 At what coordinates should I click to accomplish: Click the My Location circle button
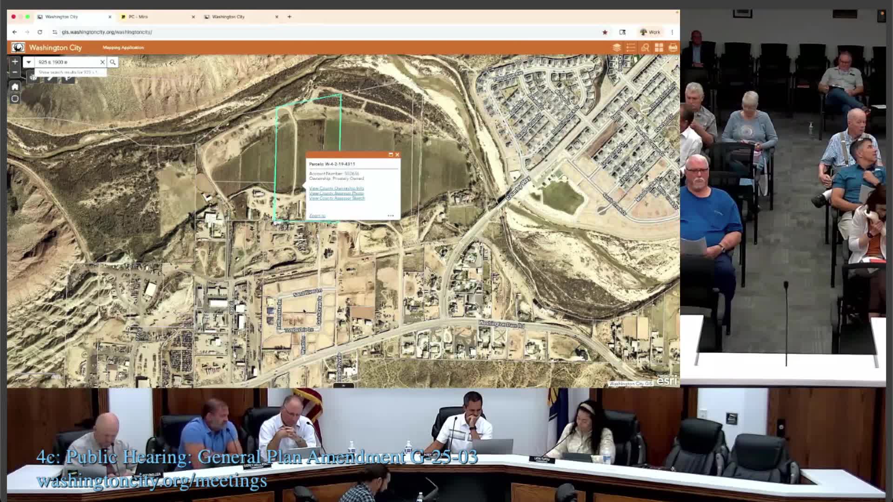coord(15,99)
